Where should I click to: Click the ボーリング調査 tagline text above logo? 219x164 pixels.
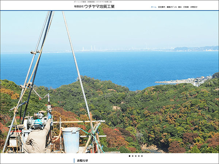click(93, 2)
